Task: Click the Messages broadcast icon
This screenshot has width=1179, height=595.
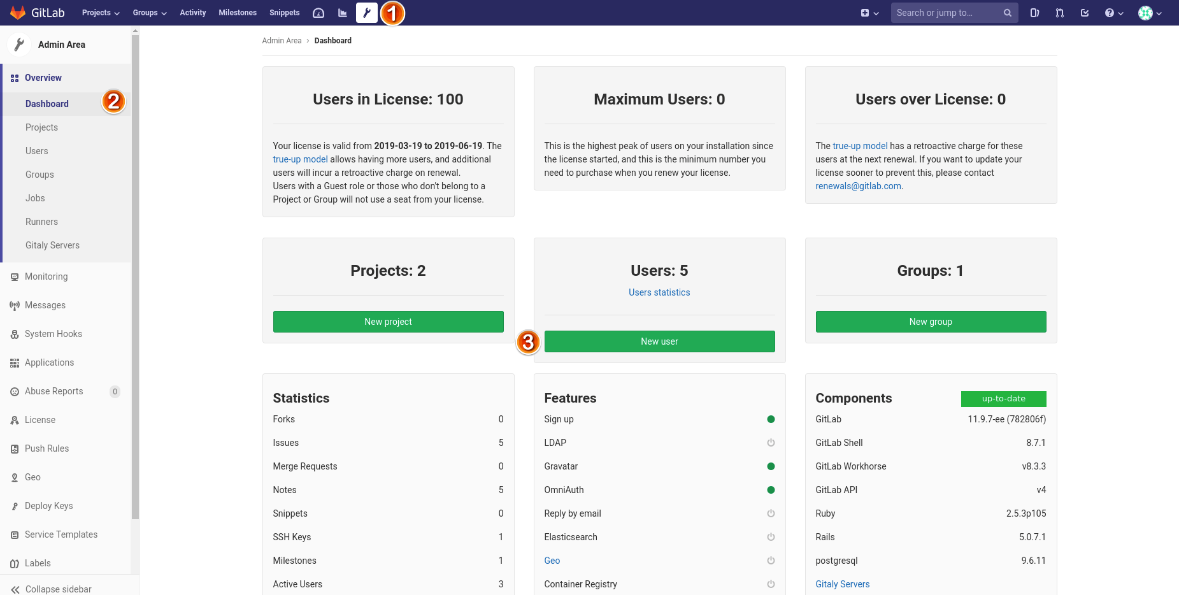Action: tap(15, 306)
